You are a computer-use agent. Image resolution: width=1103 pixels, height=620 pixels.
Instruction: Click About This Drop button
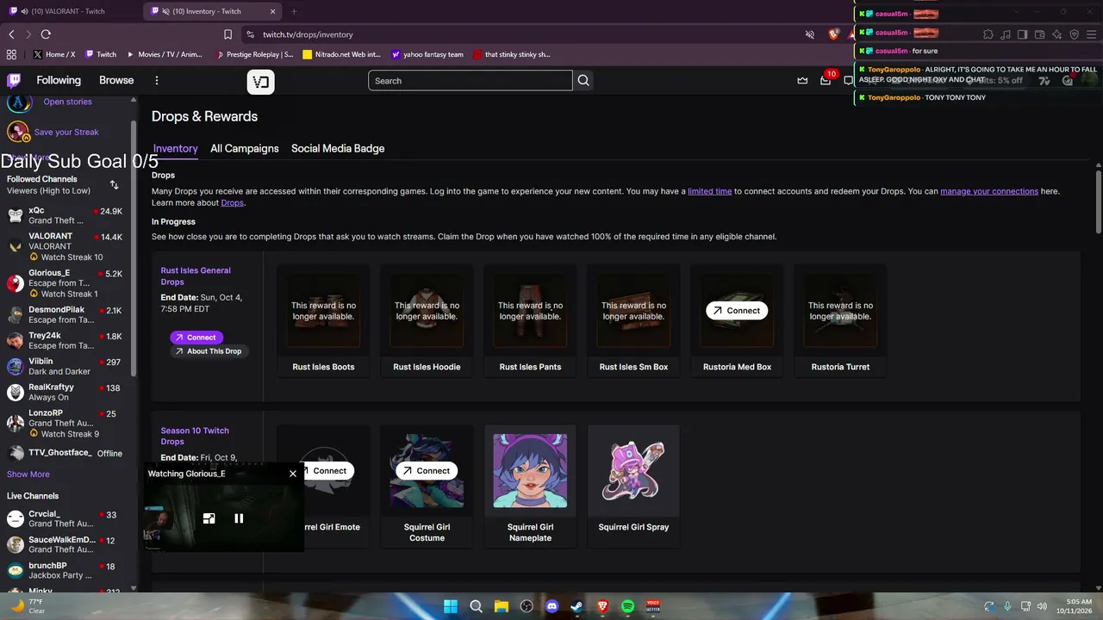point(209,351)
